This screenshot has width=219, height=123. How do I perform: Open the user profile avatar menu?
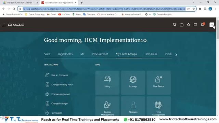tap(212, 25)
